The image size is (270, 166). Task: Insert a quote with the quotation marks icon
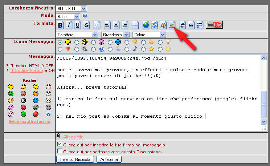[x=191, y=25]
